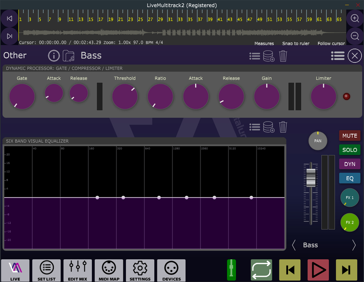
Task: Click the compressor Release knob
Action: pyautogui.click(x=231, y=96)
